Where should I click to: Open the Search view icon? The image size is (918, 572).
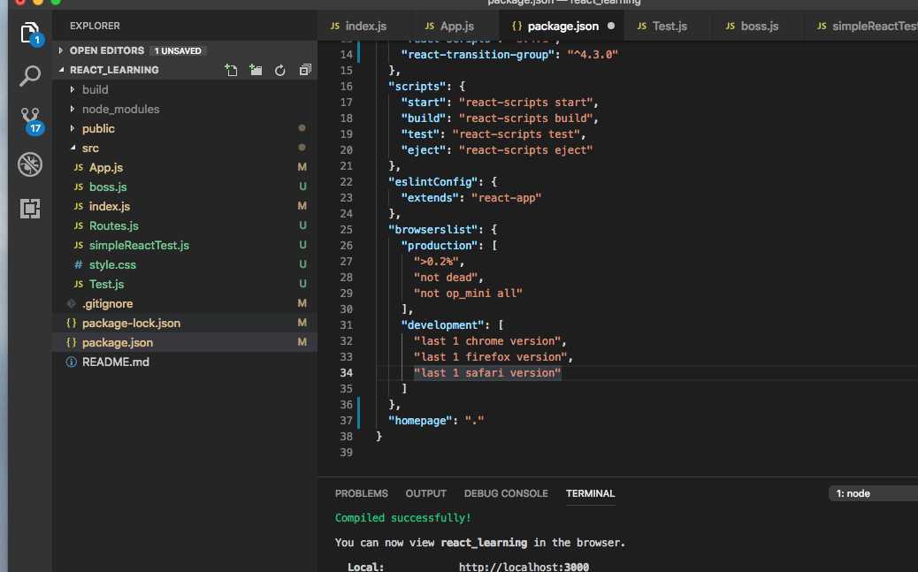point(30,75)
